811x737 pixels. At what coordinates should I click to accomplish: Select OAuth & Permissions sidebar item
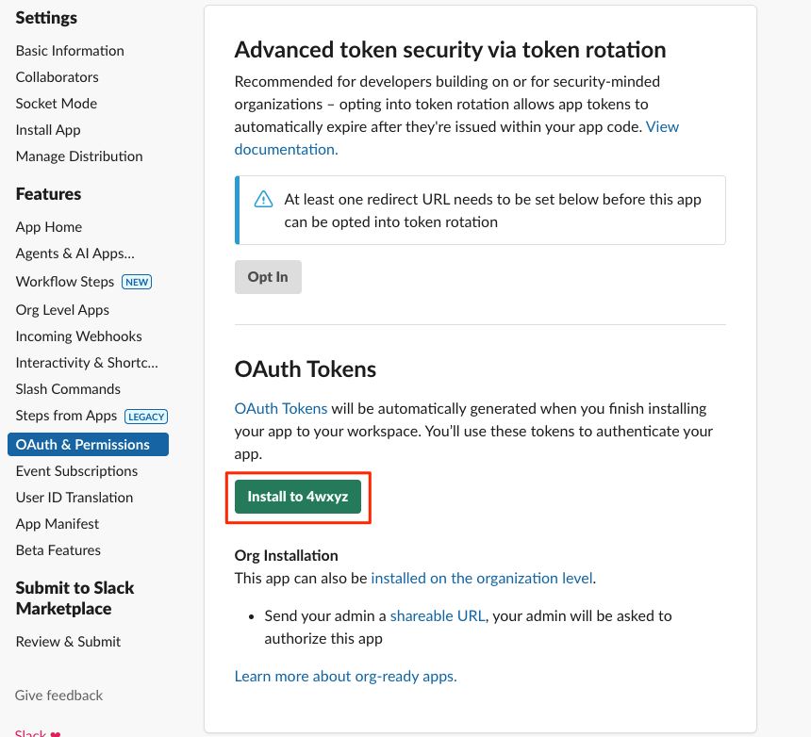pyautogui.click(x=88, y=445)
